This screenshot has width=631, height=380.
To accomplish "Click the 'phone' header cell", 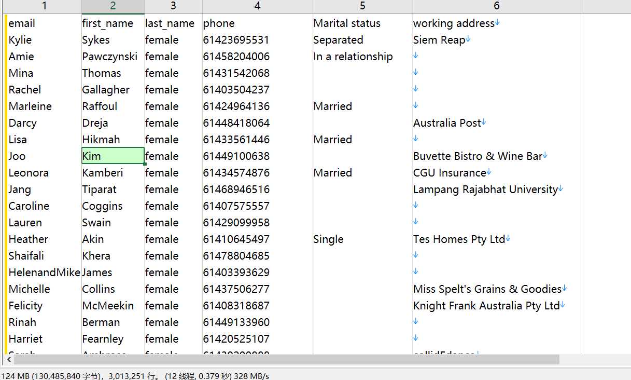I will pos(258,23).
